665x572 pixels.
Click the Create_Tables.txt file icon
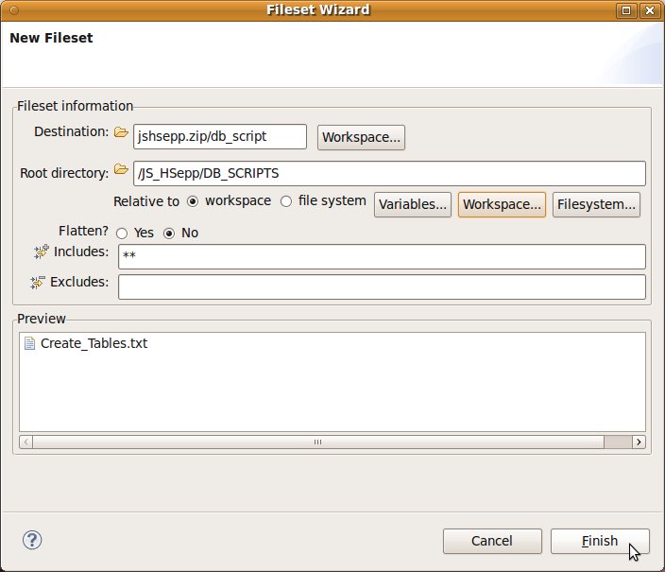pos(29,343)
